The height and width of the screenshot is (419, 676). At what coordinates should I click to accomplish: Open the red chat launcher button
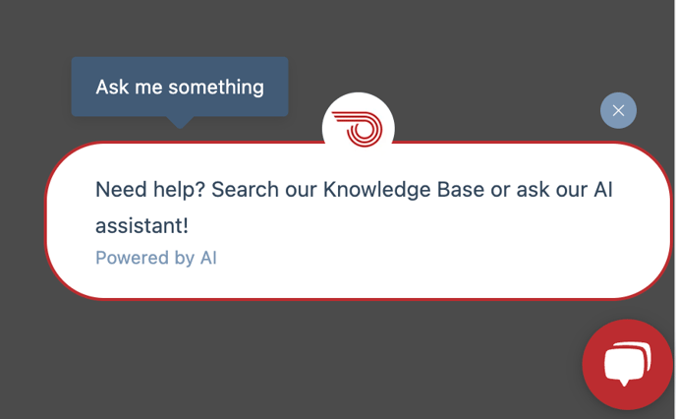pyautogui.click(x=627, y=365)
